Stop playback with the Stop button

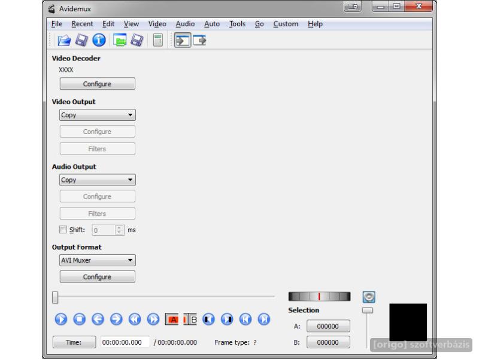pyautogui.click(x=80, y=320)
